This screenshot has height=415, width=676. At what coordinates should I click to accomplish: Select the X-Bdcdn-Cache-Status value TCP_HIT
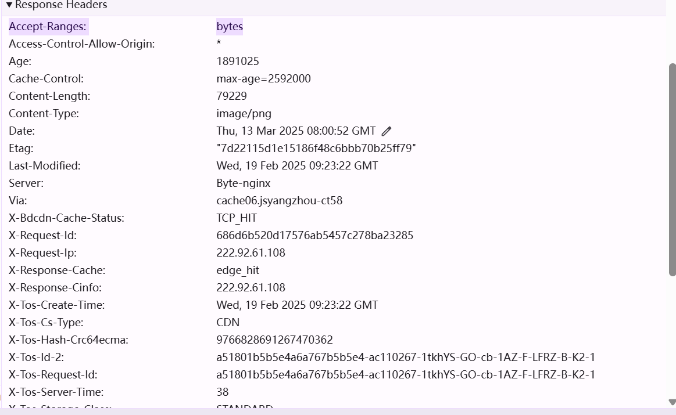click(x=238, y=218)
